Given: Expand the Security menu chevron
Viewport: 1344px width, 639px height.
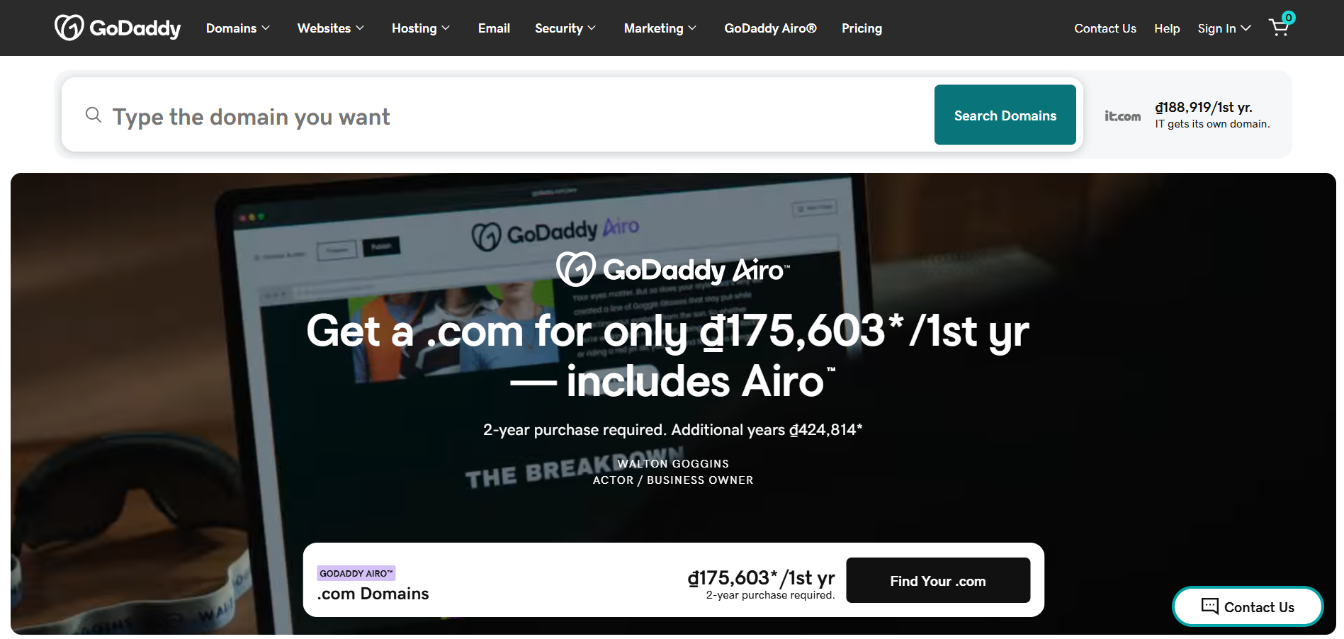Looking at the screenshot, I should 592,28.
